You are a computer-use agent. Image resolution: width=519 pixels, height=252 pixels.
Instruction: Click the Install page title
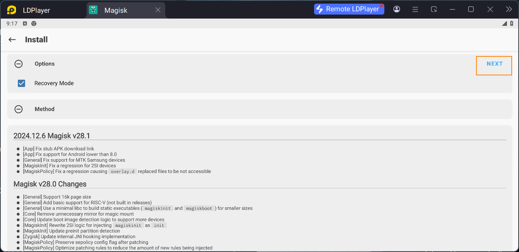coord(36,40)
